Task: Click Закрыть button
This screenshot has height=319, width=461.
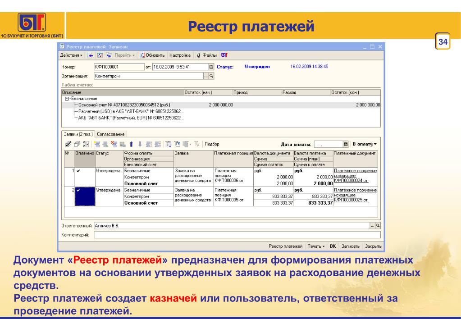Action: [373, 246]
